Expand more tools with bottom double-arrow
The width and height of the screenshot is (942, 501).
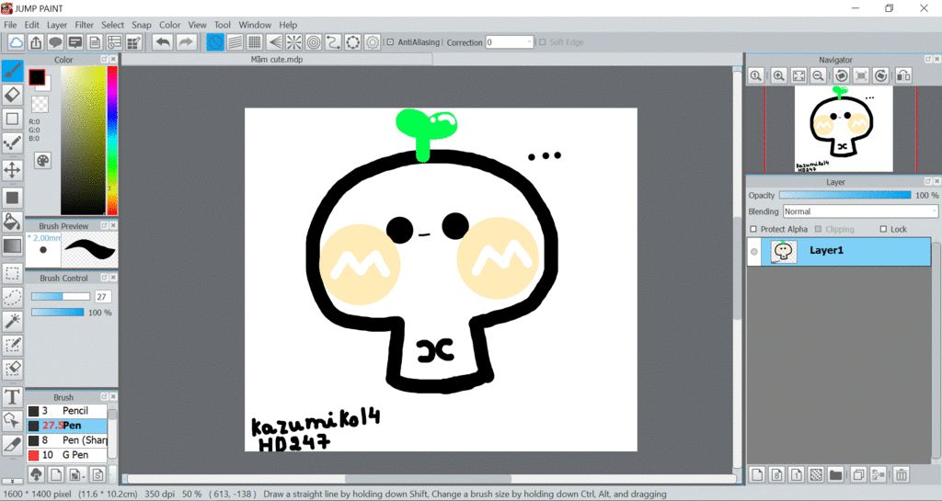[x=12, y=481]
